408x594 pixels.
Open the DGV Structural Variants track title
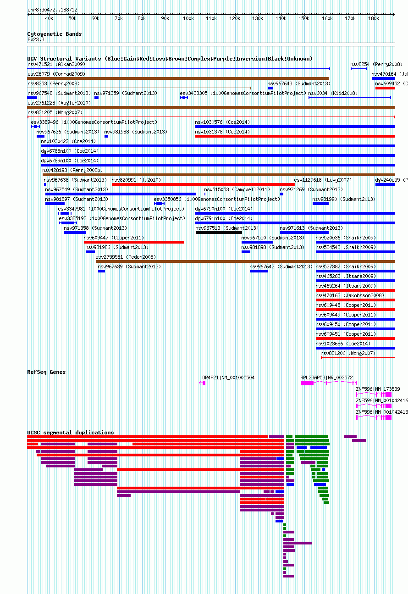(x=170, y=59)
